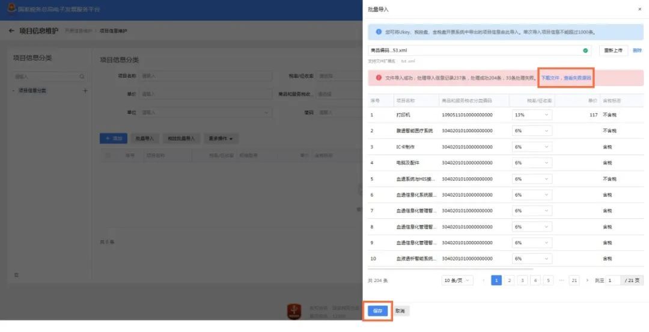Viewport: 649px width, 332px height.
Task: Go to pagination page 21
Action: tap(574, 281)
